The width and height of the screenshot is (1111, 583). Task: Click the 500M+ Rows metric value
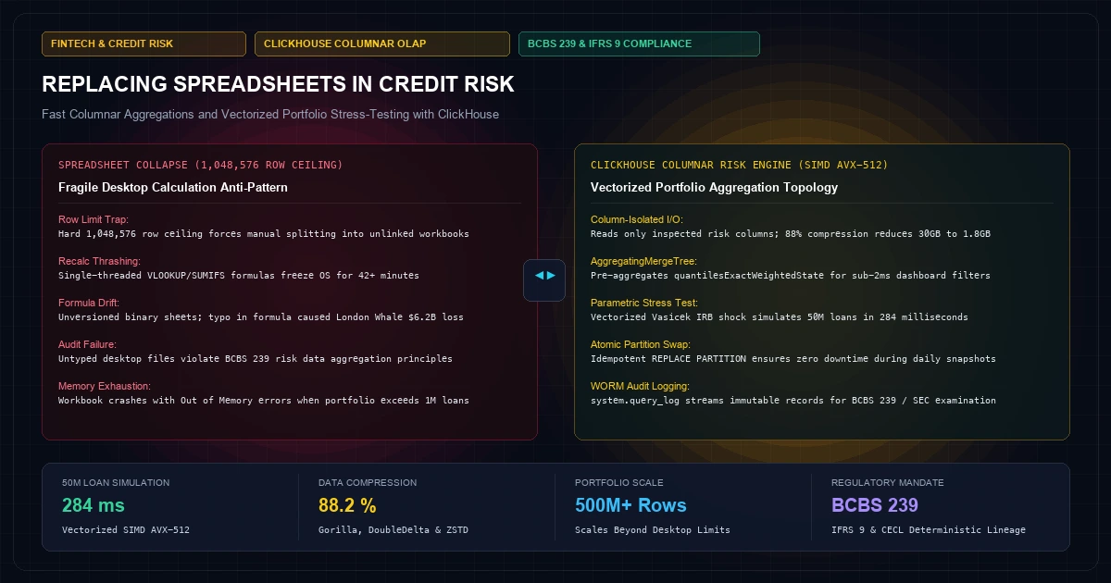[630, 505]
